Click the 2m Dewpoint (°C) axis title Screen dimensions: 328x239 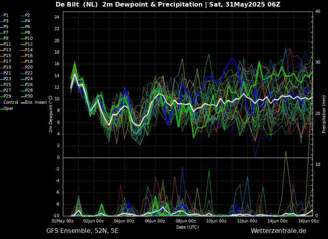pyautogui.click(x=51, y=114)
